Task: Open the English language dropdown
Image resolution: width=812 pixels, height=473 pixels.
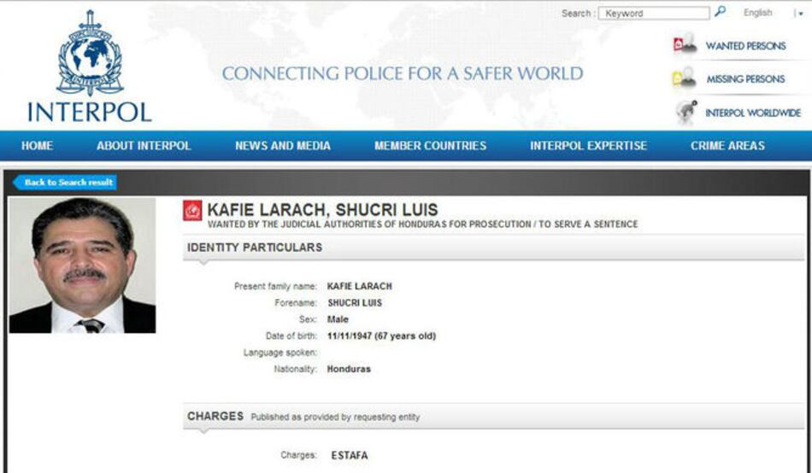Action: [757, 13]
